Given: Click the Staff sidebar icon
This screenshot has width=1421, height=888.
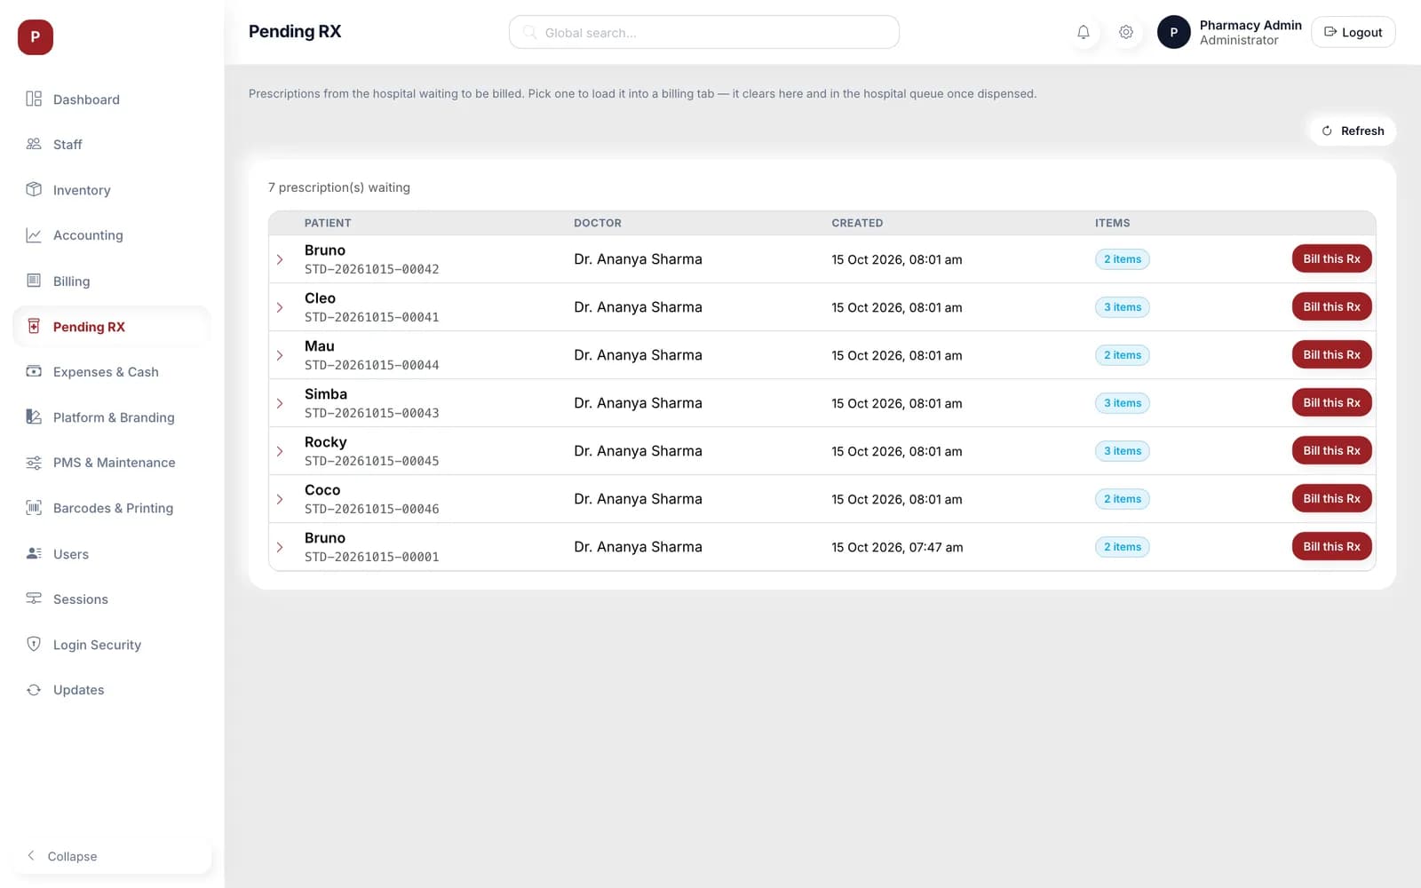Looking at the screenshot, I should click(34, 144).
